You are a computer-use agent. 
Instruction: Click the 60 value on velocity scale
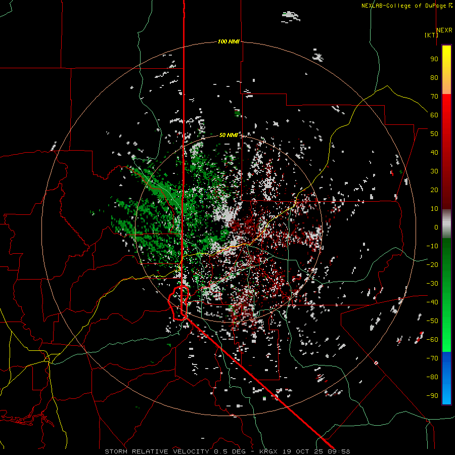point(434,115)
